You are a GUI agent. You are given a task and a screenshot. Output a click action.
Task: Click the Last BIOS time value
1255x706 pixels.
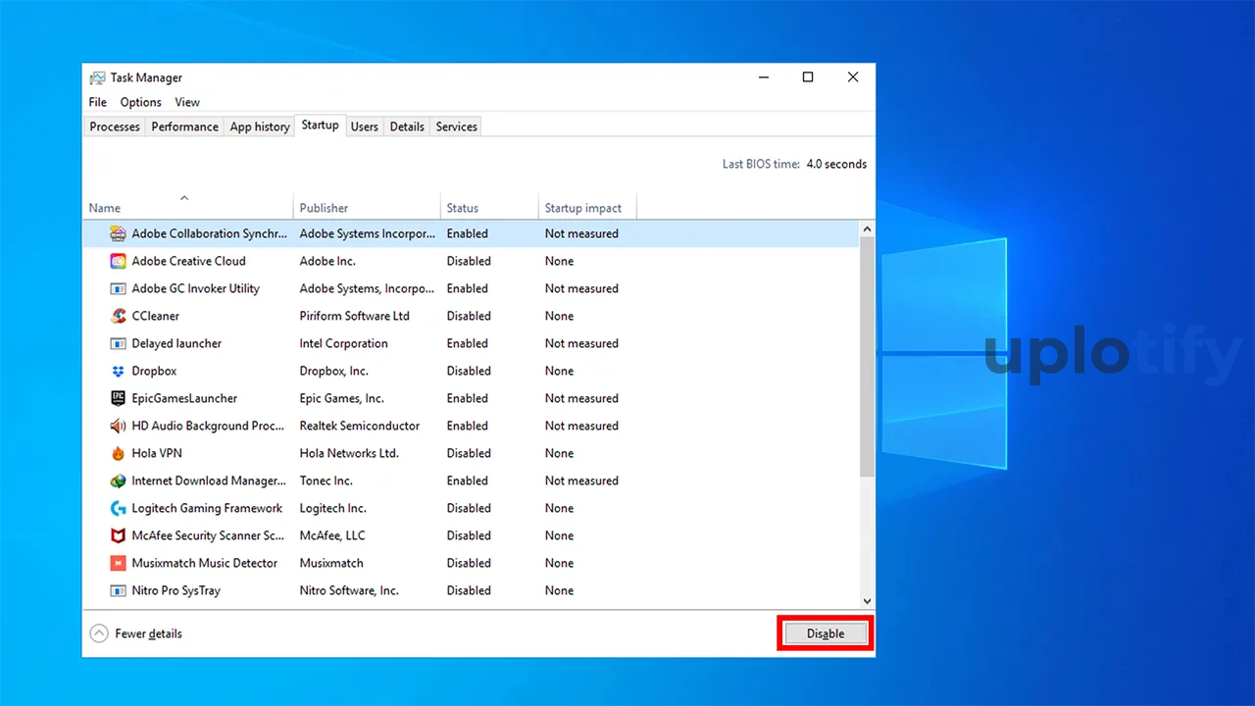pyautogui.click(x=836, y=164)
